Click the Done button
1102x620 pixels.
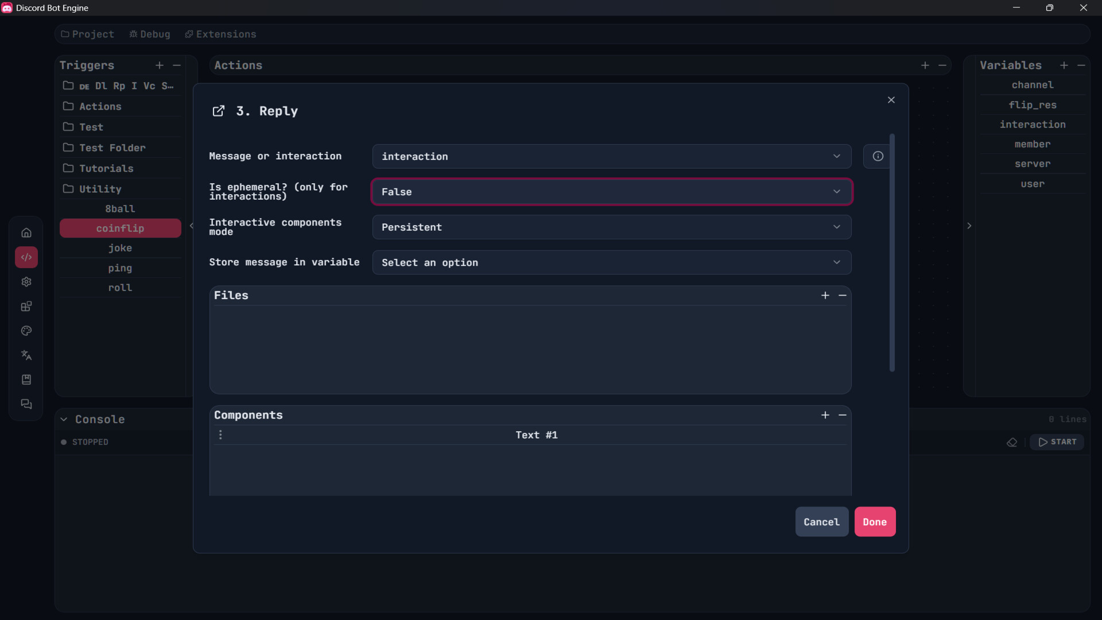875,522
